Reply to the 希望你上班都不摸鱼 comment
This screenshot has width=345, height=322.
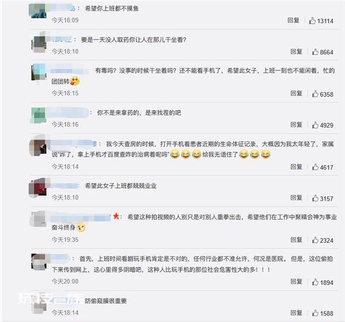(293, 20)
